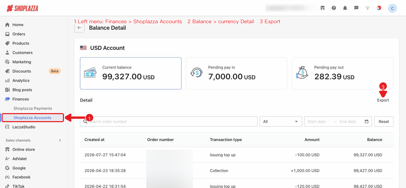
Task: Open Orders in the sidebar
Action: [19, 34]
